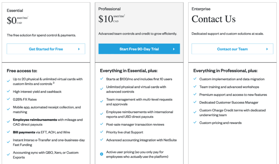Click checkmark beside Dedicated Customer Success Manager

[x=195, y=103]
